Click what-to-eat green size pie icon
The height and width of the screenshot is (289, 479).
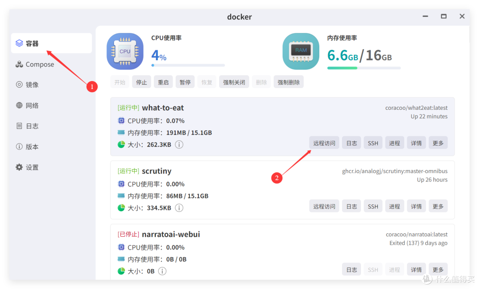[x=121, y=144]
